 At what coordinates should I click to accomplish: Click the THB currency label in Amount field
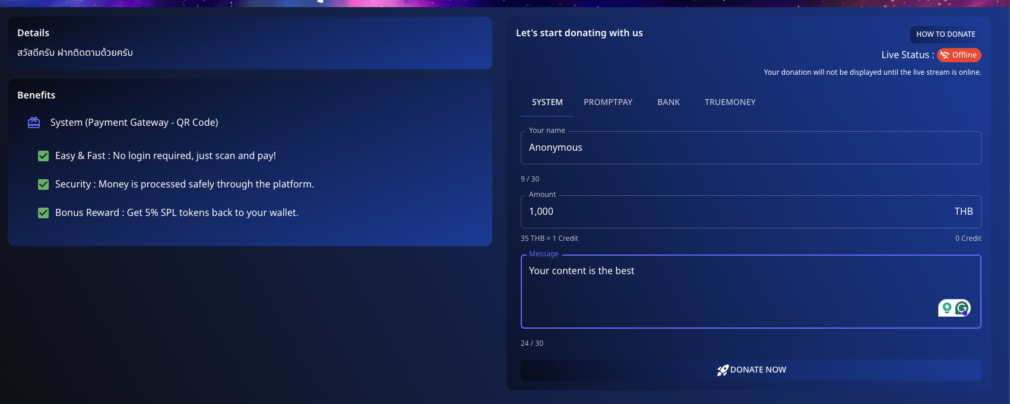964,211
